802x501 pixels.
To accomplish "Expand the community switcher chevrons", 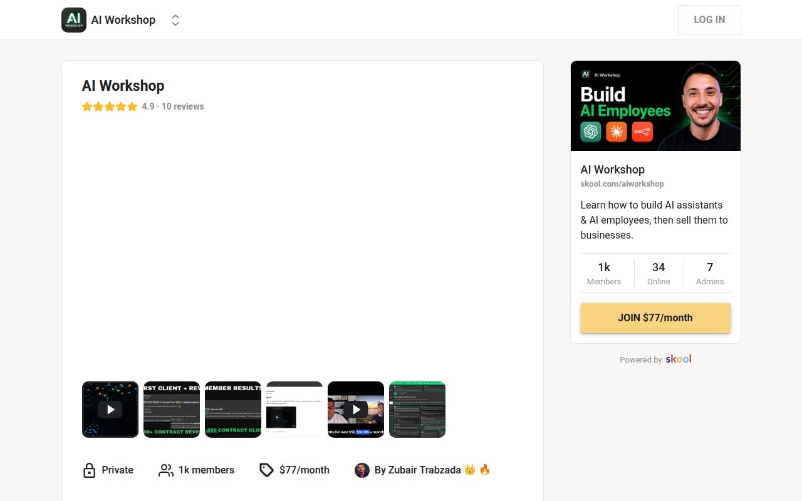I will 175,20.
